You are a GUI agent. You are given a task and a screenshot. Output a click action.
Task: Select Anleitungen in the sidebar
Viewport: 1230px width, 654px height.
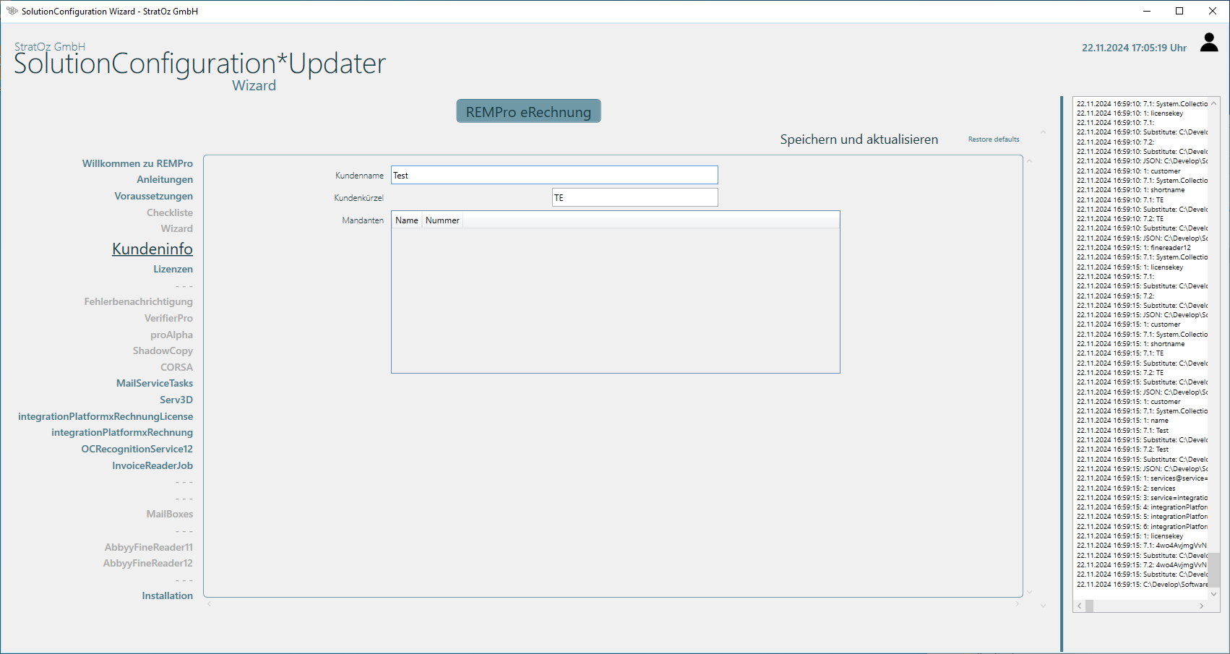point(165,180)
